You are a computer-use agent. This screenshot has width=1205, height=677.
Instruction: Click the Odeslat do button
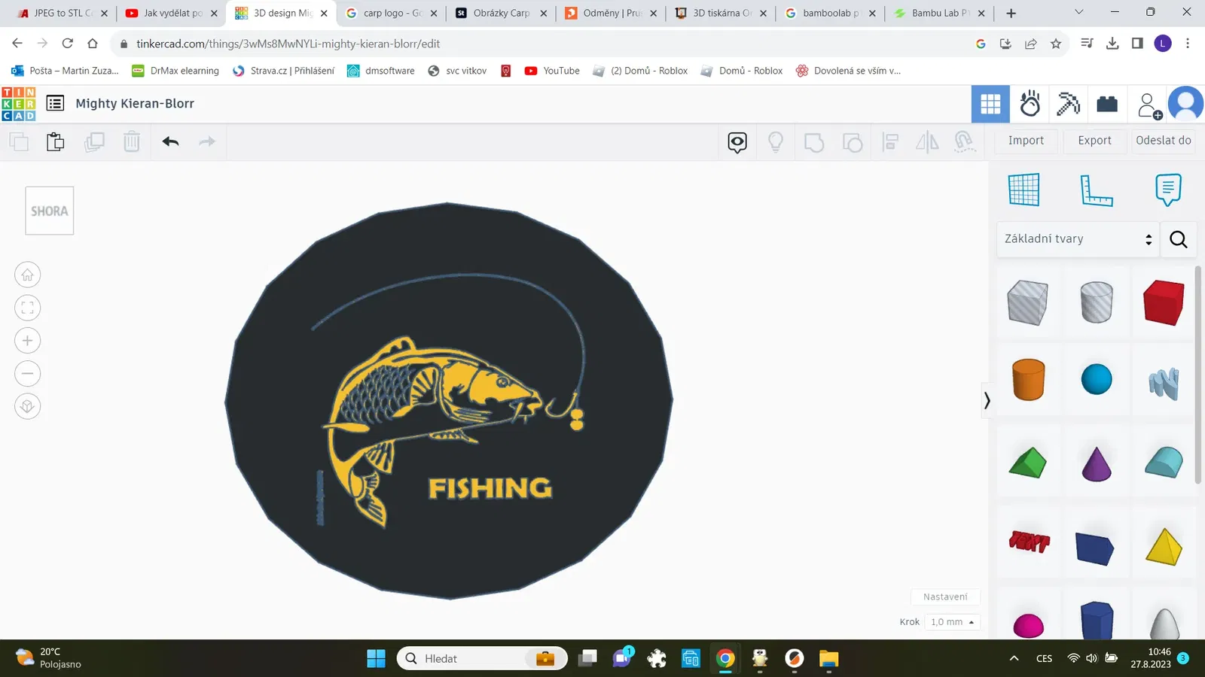point(1164,141)
